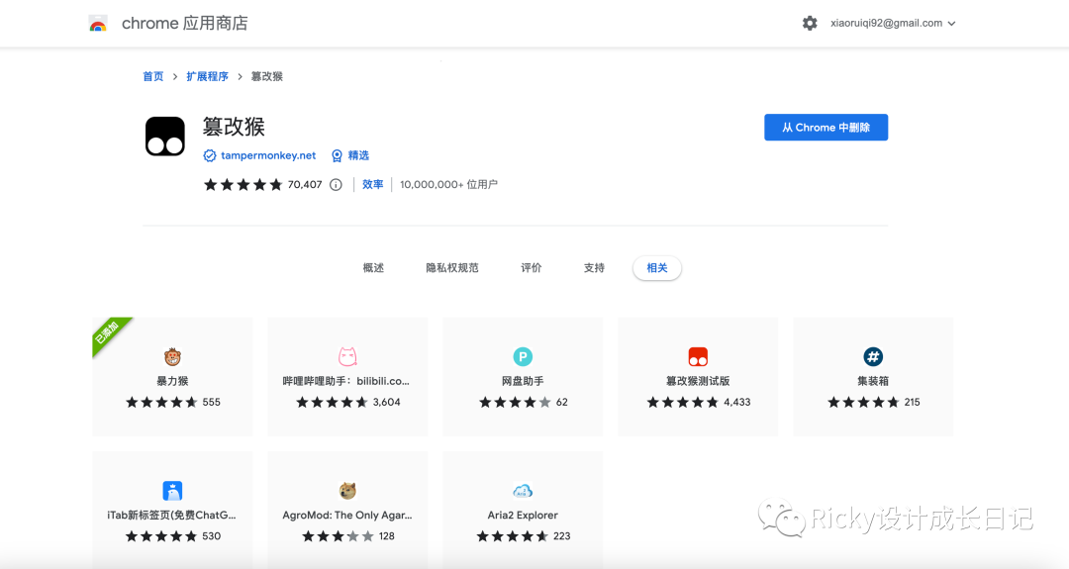This screenshot has height=569, width=1069.
Task: Click the 网盘助手 star rating
Action: pos(515,402)
